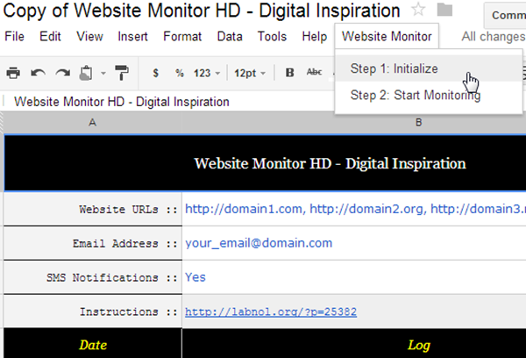Open the Format menu
The width and height of the screenshot is (526, 358).
[182, 36]
